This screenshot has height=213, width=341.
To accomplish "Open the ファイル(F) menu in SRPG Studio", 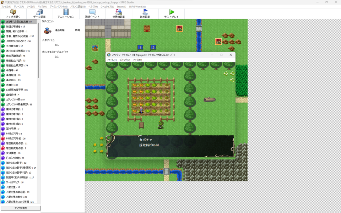I will pos(6,7).
